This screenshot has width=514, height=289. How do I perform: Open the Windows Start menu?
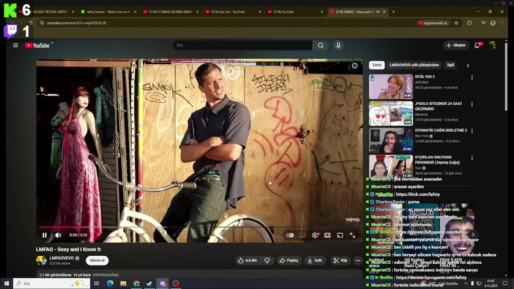tap(6, 283)
